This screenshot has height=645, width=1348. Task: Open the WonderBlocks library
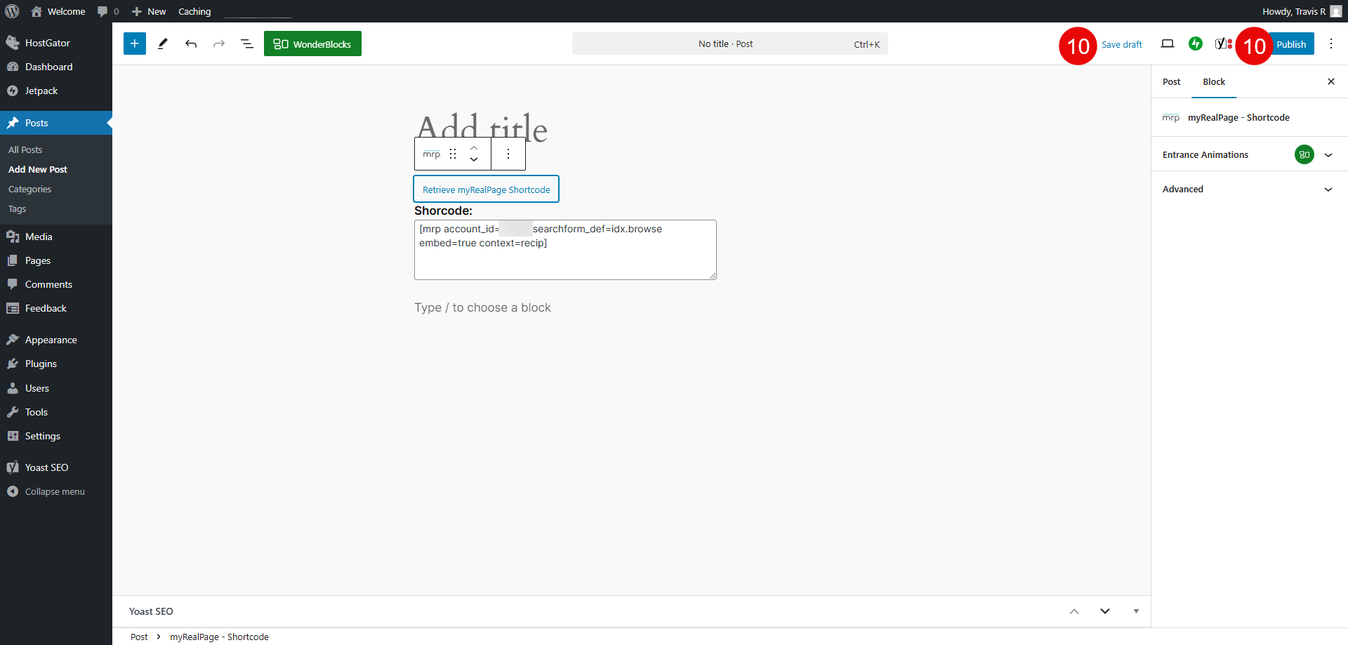(x=312, y=44)
